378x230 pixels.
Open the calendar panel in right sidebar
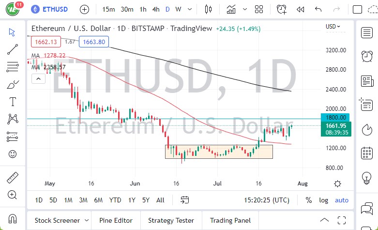367,153
